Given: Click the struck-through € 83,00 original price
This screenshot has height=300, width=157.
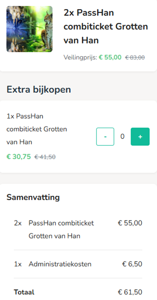Looking at the screenshot, I should tap(135, 57).
